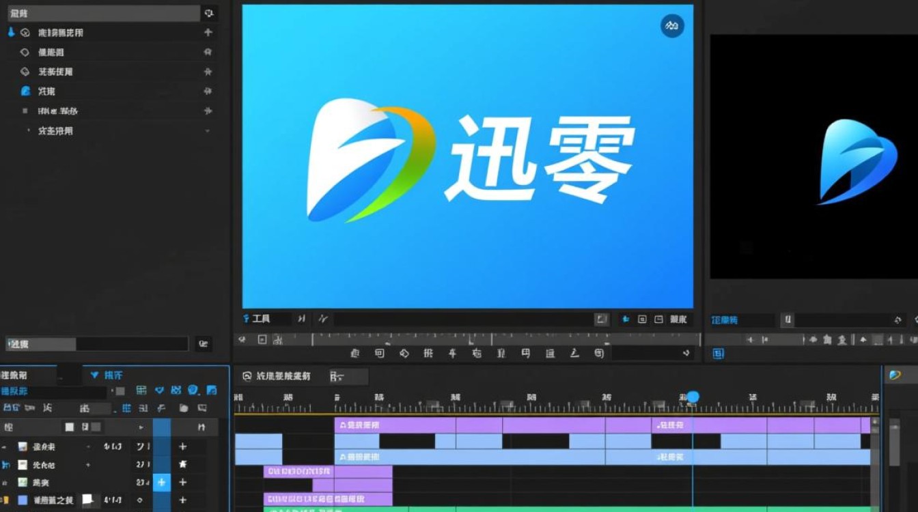Click the arrow icon at transport toolbar's right end

[x=686, y=353]
